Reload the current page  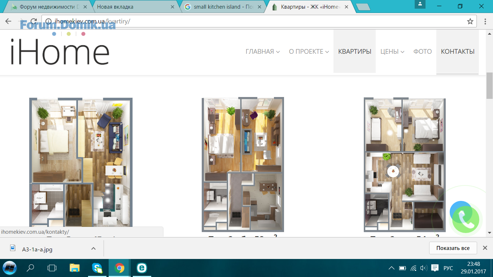34,21
